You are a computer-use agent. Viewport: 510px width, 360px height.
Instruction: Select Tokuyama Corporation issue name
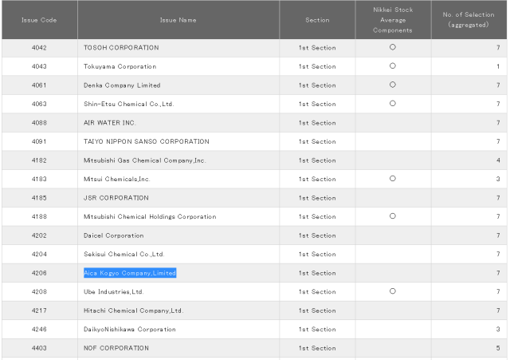point(120,66)
